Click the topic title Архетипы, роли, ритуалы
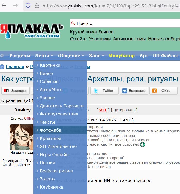This screenshot has height=194, width=180. 133,79
